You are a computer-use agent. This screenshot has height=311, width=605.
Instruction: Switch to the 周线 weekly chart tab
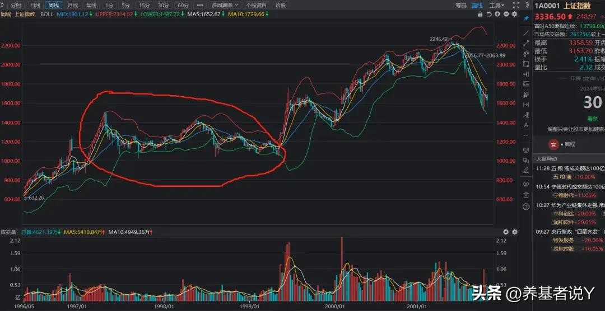(x=54, y=5)
